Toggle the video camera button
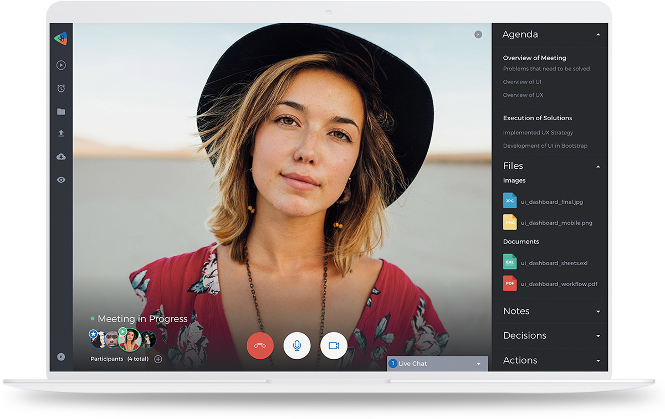 334,345
